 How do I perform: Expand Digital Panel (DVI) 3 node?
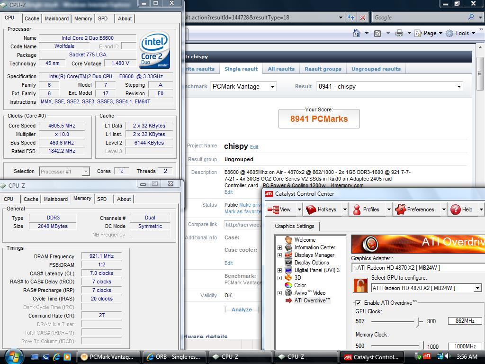tap(279, 270)
